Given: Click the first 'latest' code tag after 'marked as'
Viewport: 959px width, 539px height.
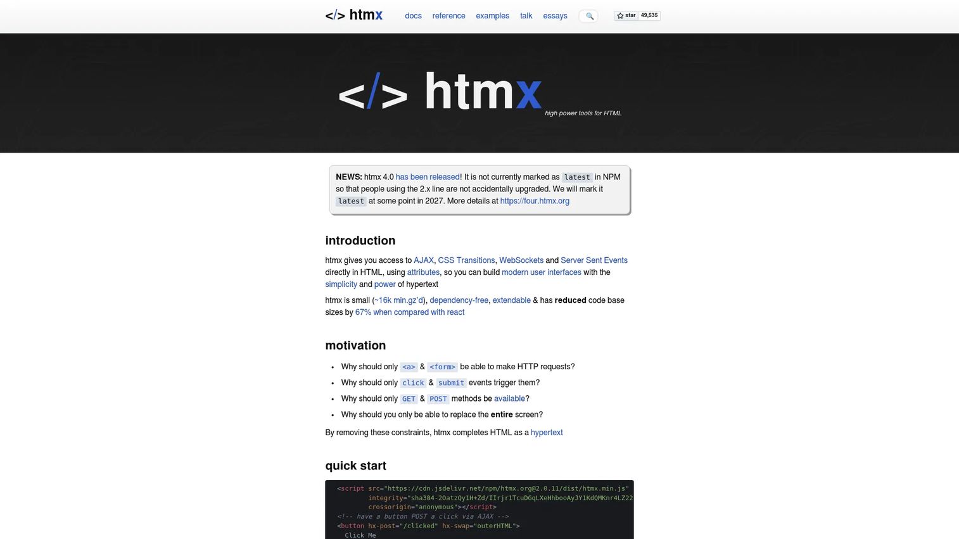Looking at the screenshot, I should [577, 177].
